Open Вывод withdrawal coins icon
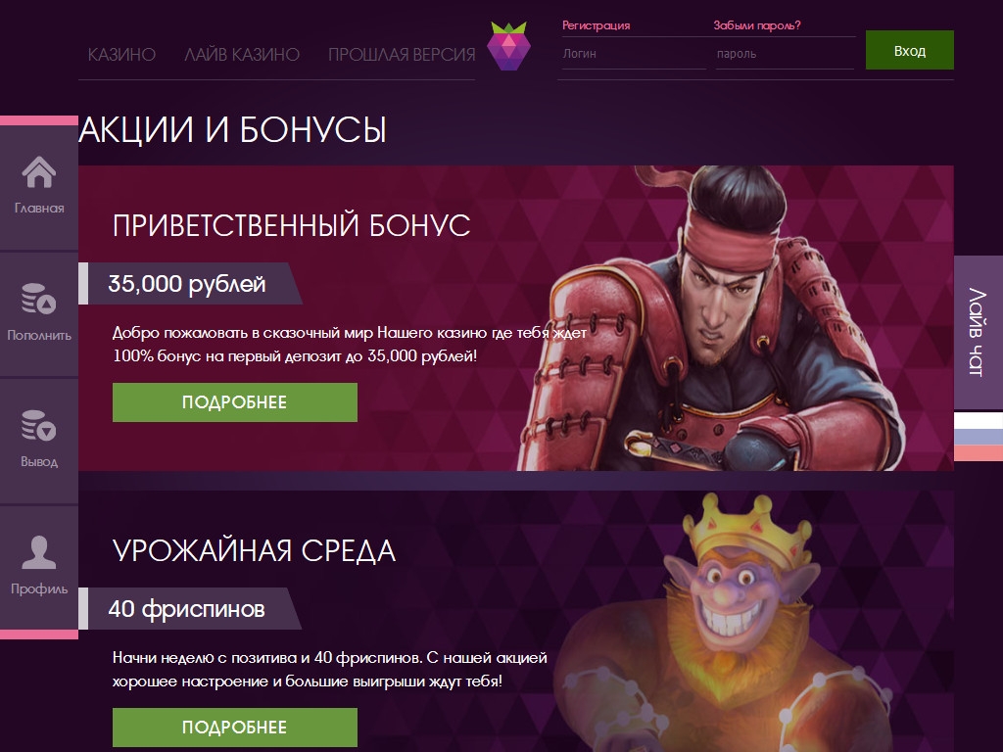Viewport: 1003px width, 752px height. 39,425
